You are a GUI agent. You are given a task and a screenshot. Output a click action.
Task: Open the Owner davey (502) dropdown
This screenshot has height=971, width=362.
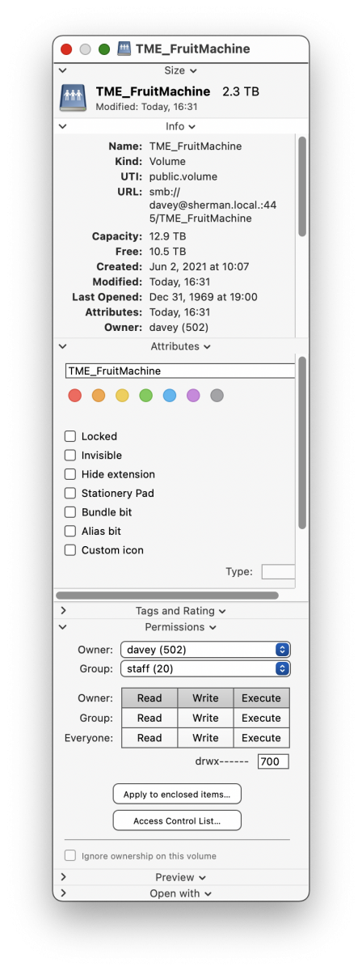pos(205,649)
